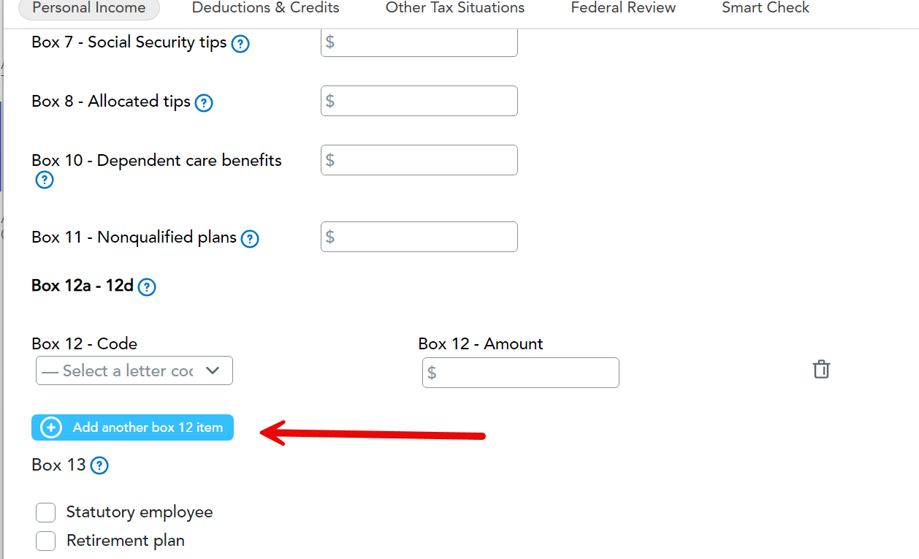Click the Personal Income tab
919x559 pixels.
pyautogui.click(x=89, y=8)
